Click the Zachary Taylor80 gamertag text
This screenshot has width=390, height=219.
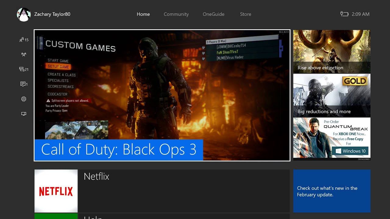(52, 14)
